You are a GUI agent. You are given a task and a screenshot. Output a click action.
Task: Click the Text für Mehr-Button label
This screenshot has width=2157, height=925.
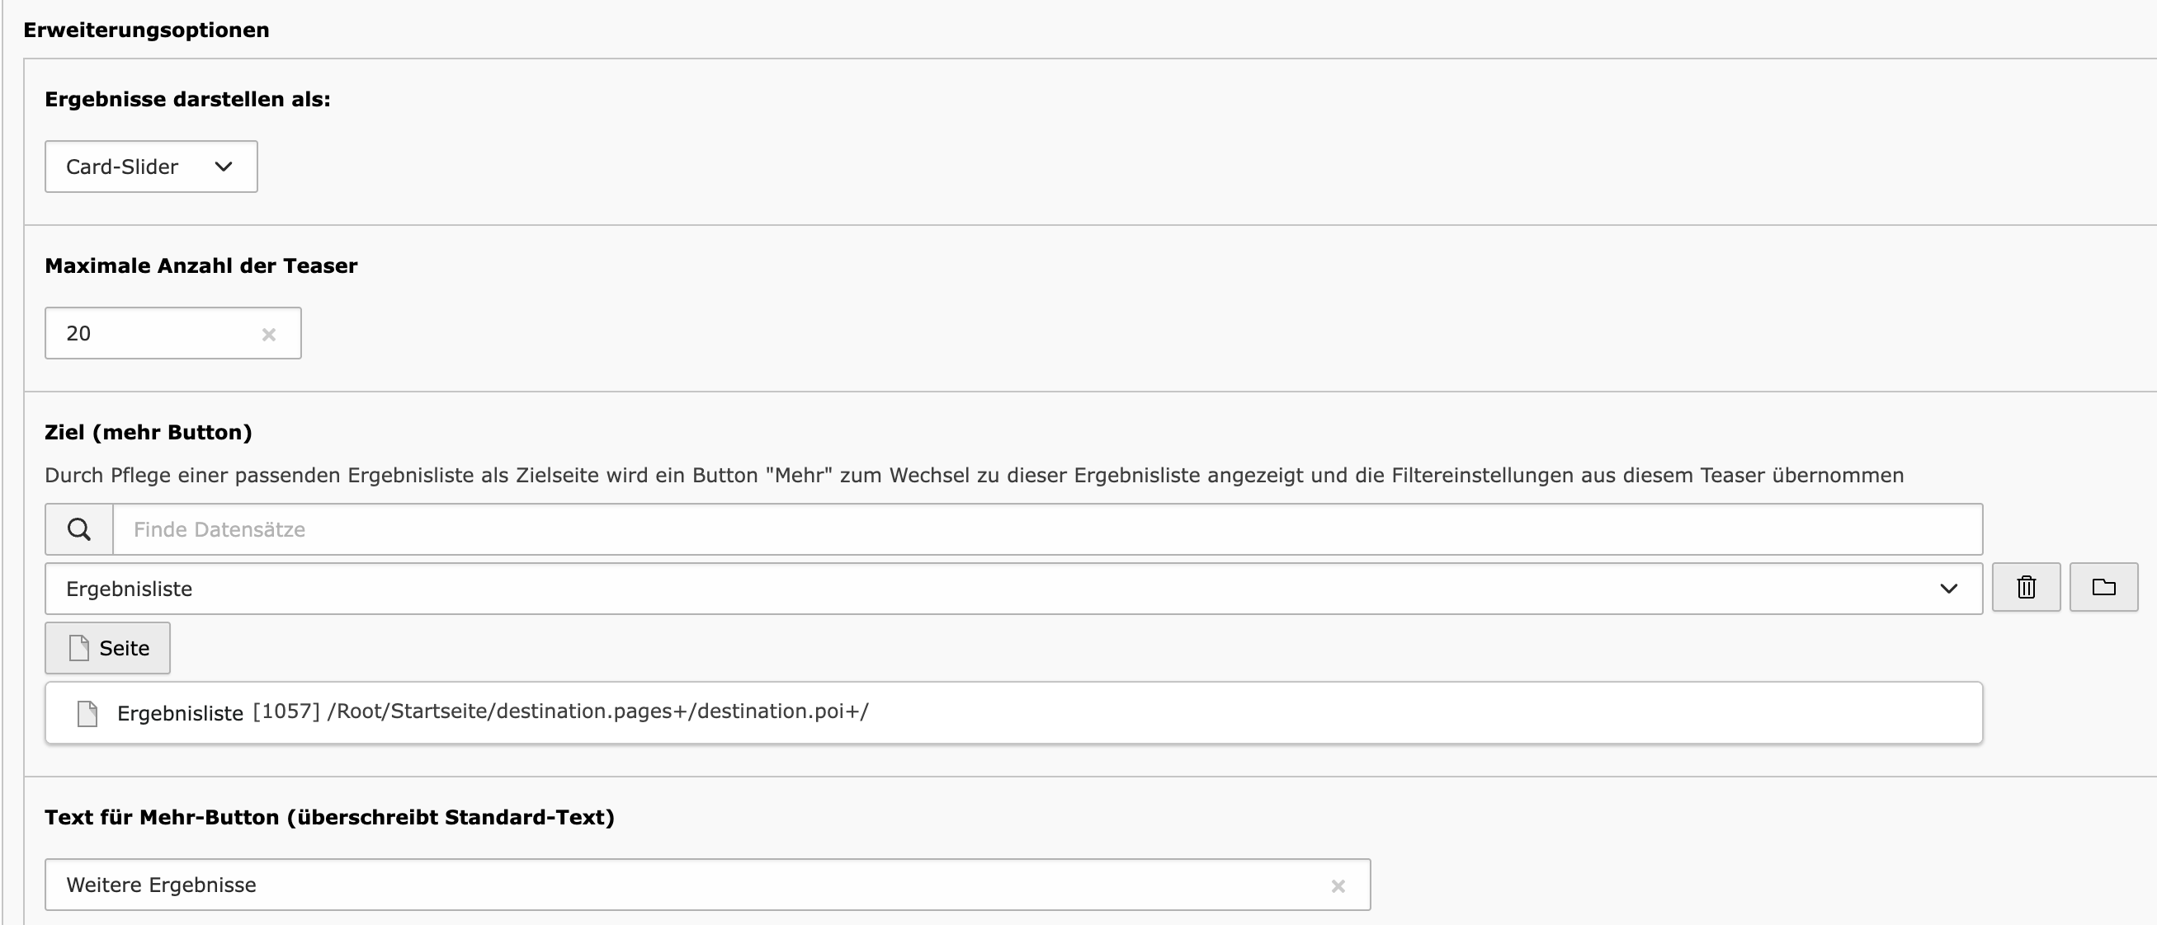pos(329,817)
